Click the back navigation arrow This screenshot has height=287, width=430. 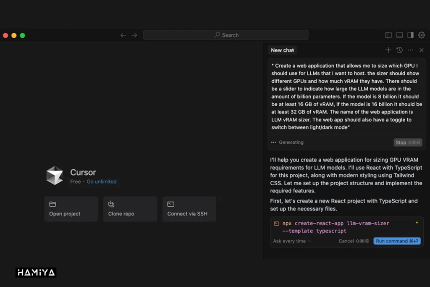pyautogui.click(x=123, y=35)
